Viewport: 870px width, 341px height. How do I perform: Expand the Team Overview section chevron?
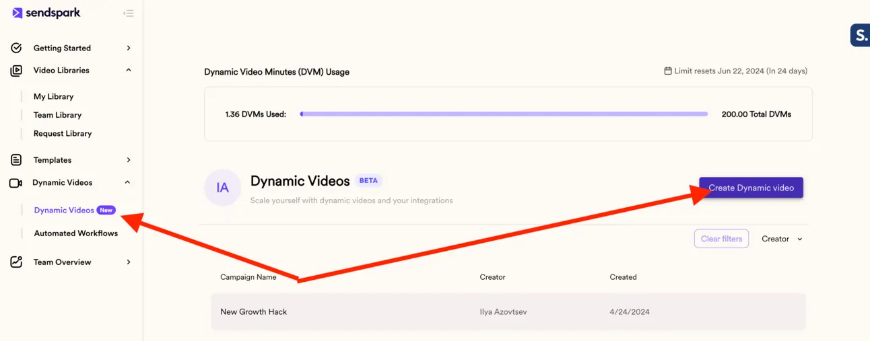129,262
